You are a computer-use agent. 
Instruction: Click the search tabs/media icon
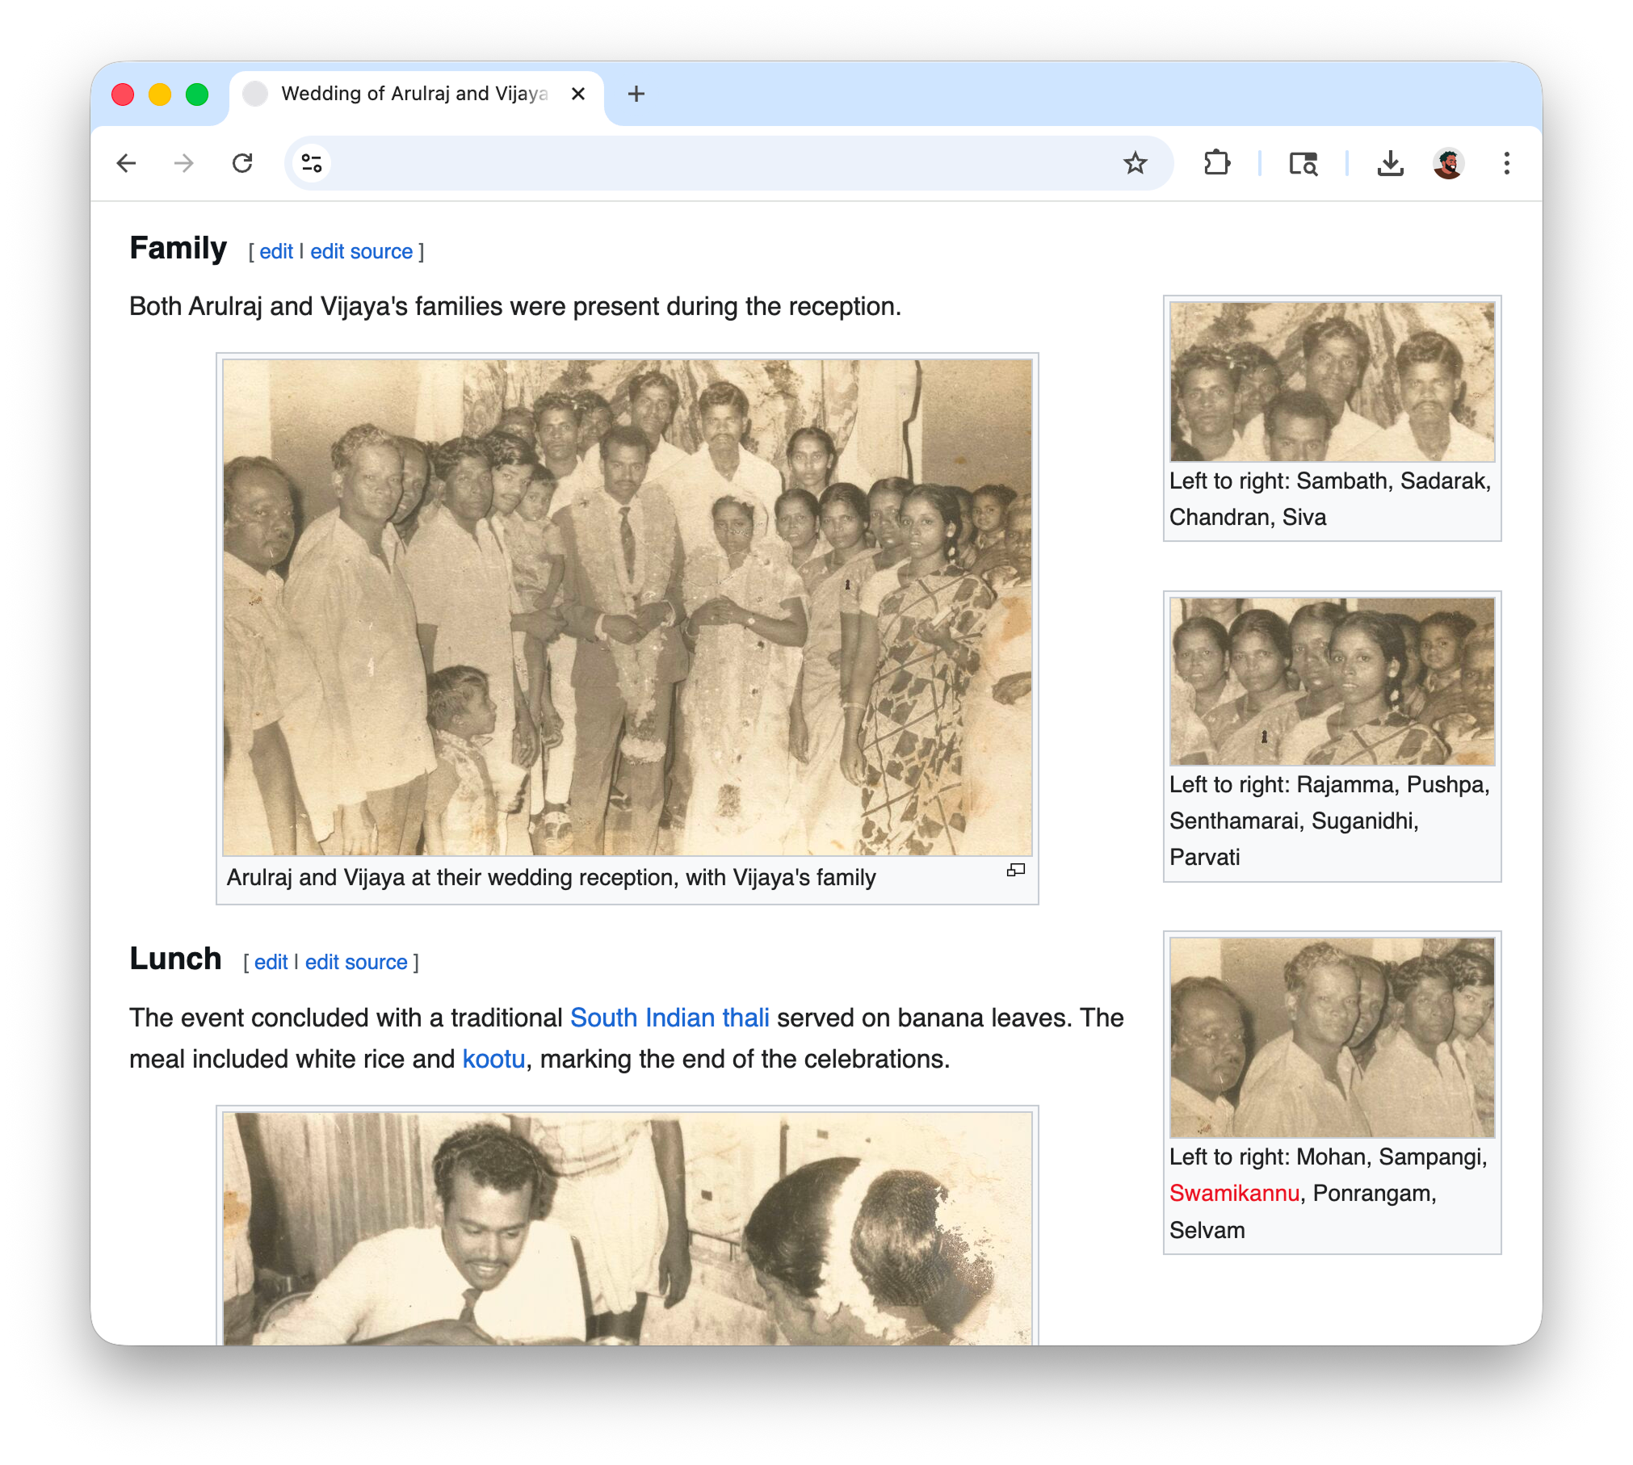pos(1303,164)
